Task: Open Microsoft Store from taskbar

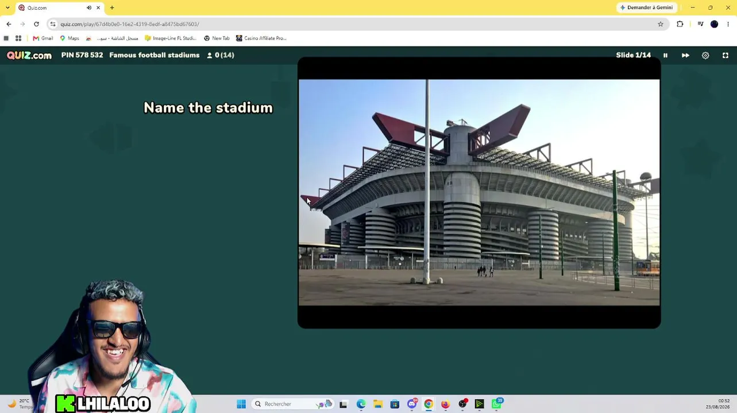Action: pos(395,404)
